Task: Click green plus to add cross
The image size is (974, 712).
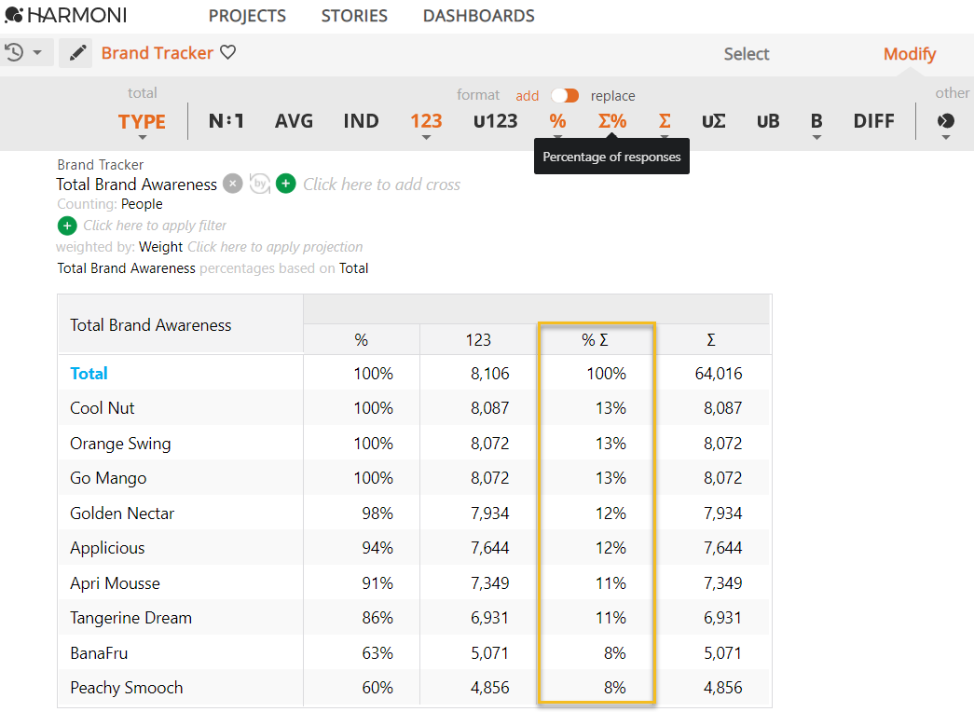Action: click(x=286, y=184)
